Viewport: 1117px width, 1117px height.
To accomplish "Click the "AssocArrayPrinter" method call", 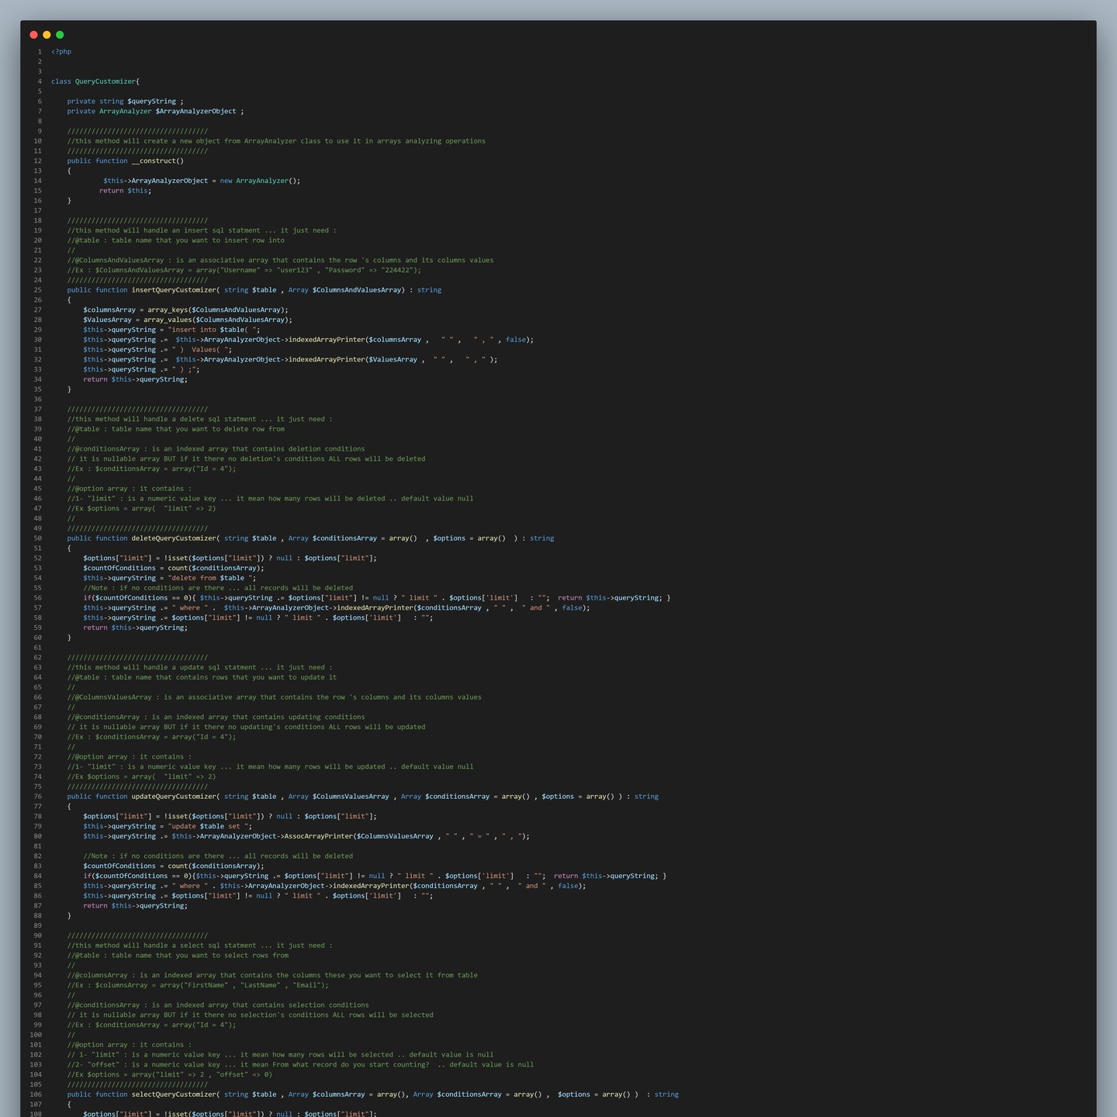I will [x=318, y=837].
